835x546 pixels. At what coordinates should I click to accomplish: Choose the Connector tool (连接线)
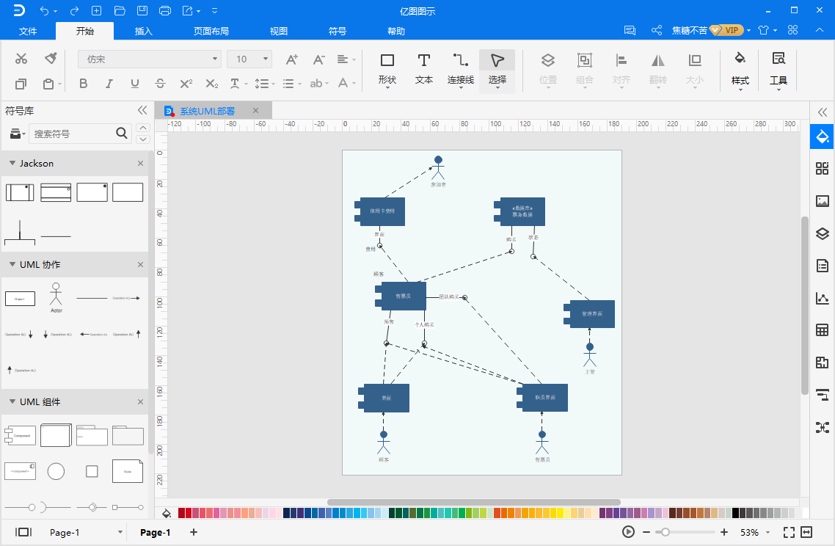point(461,70)
